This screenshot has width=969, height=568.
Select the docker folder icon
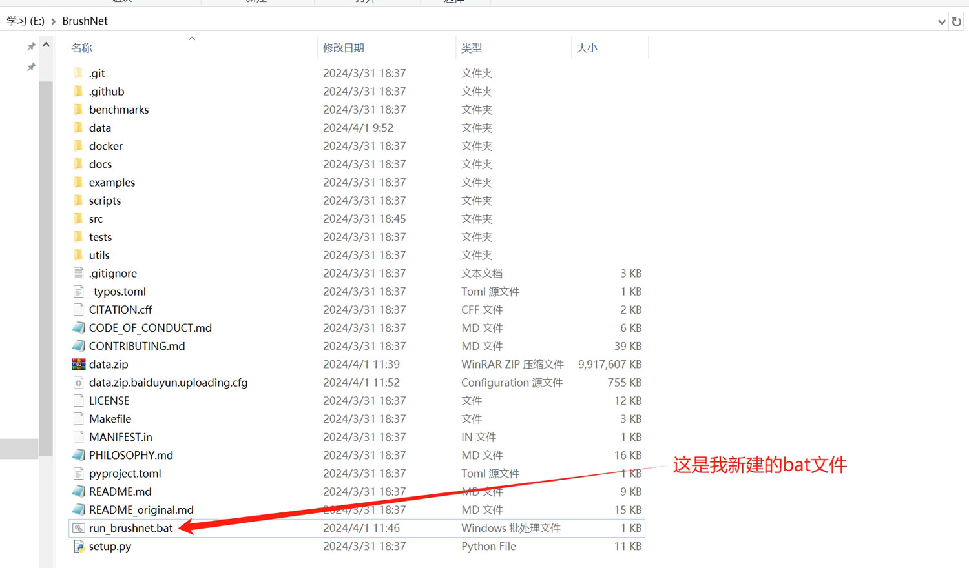[78, 146]
